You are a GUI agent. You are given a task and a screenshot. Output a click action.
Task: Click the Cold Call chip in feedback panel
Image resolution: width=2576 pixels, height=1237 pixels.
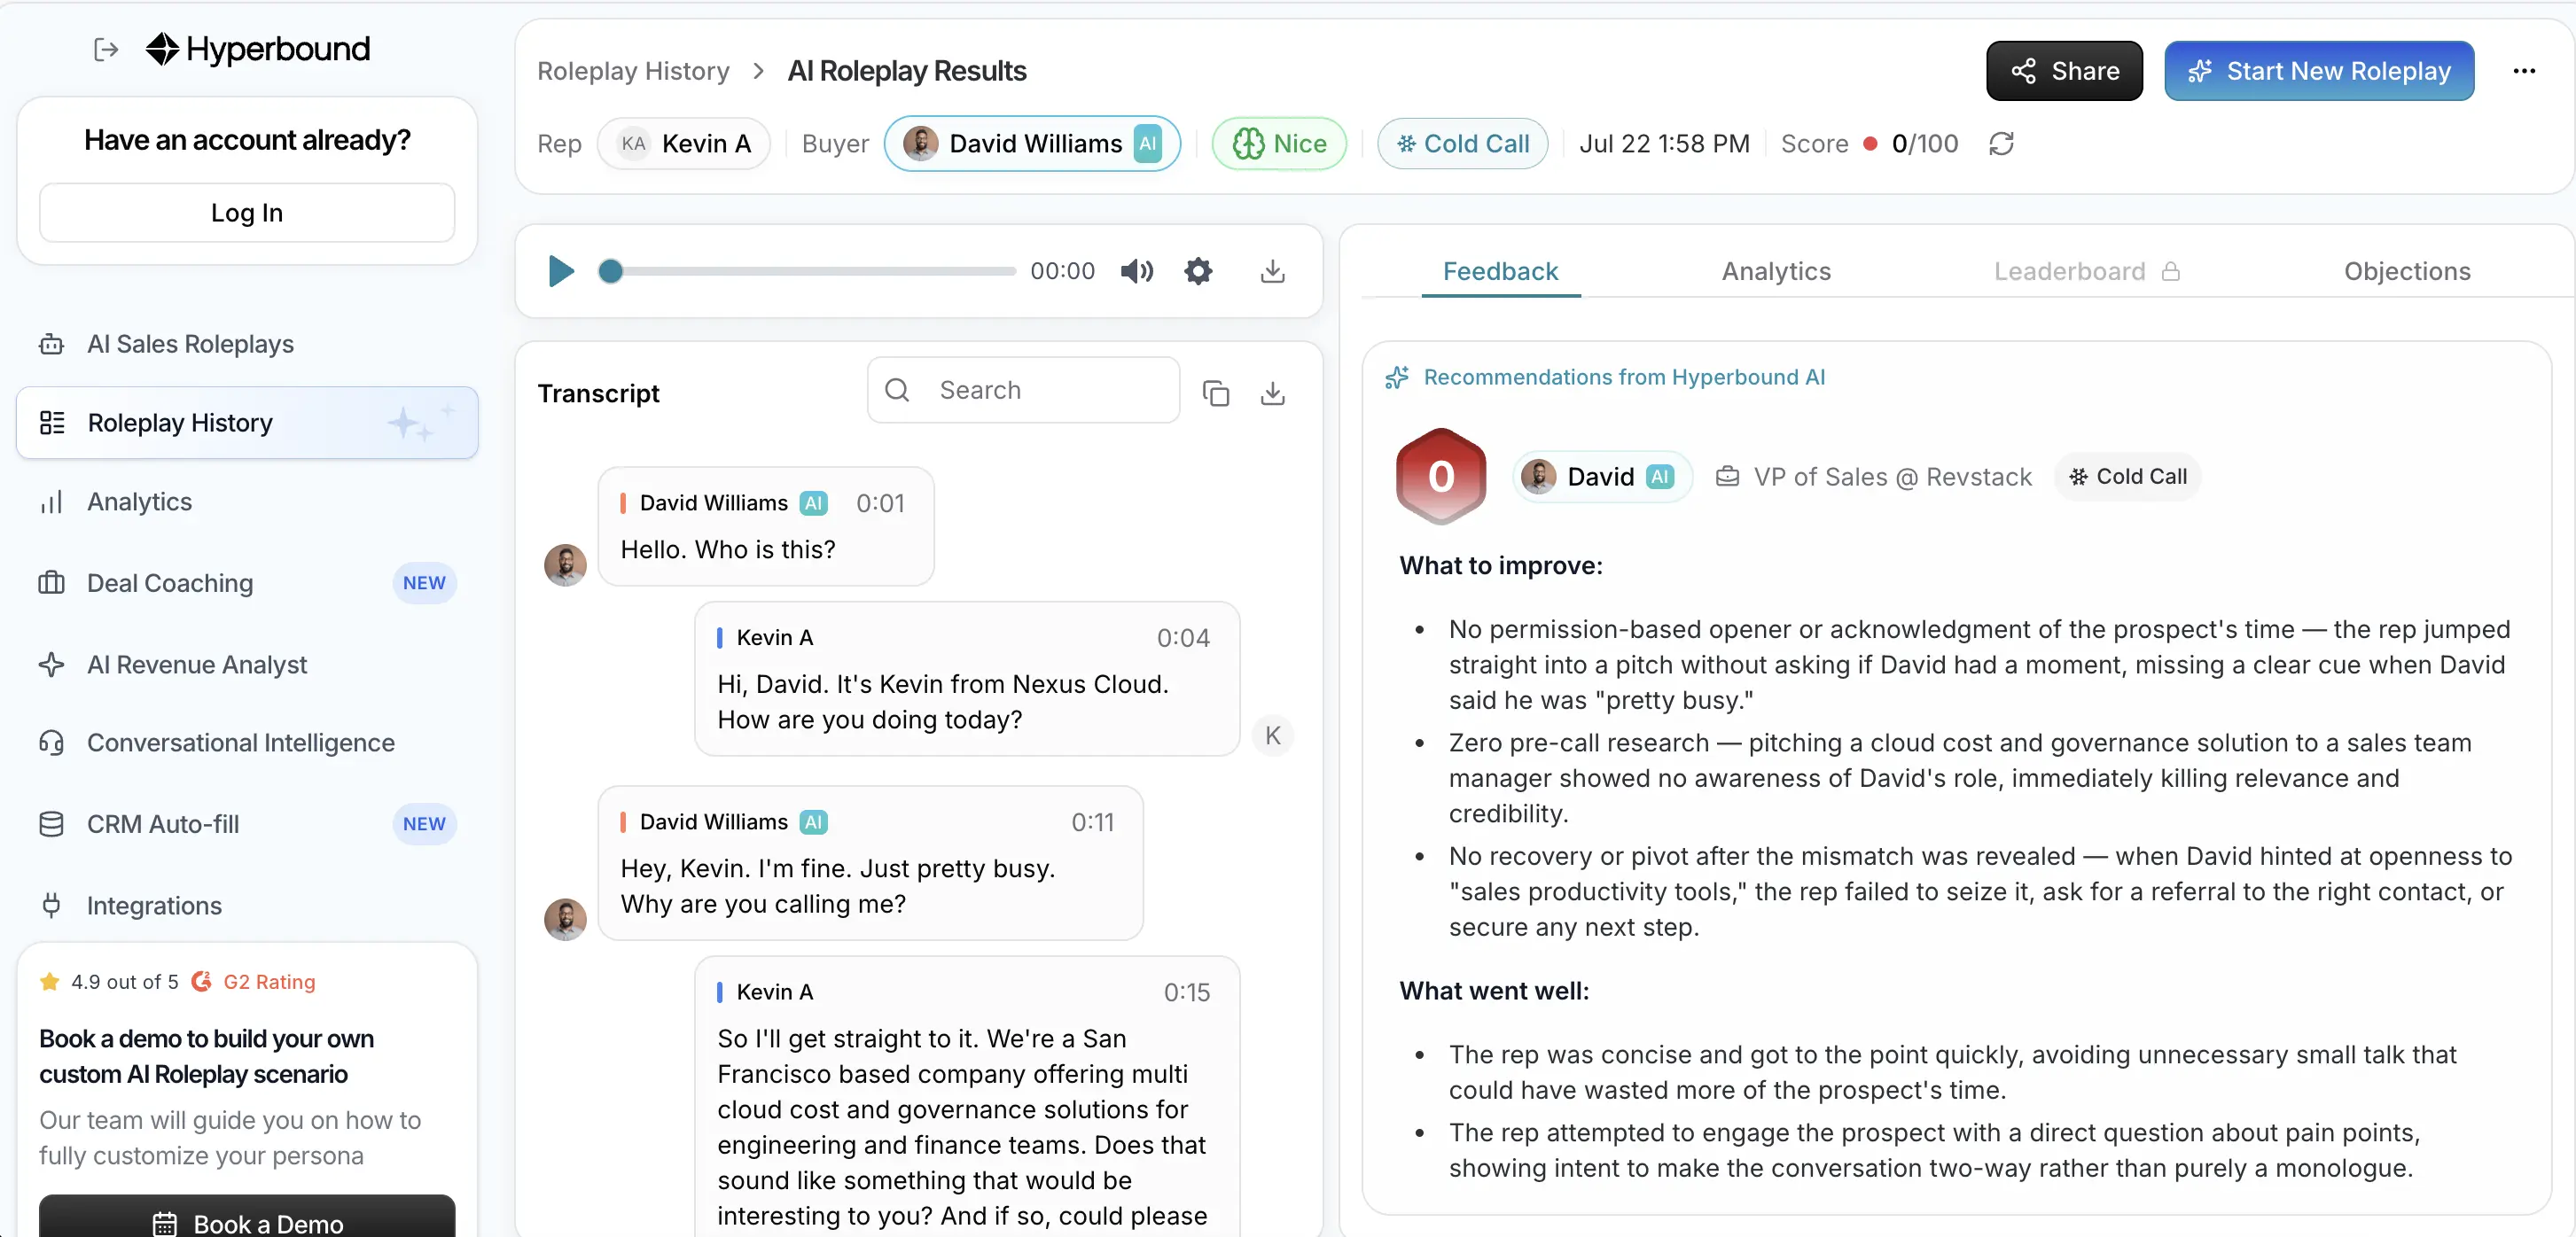pyautogui.click(x=2127, y=476)
